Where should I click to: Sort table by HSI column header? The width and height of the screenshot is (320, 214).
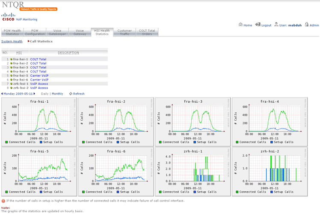pos(19,53)
